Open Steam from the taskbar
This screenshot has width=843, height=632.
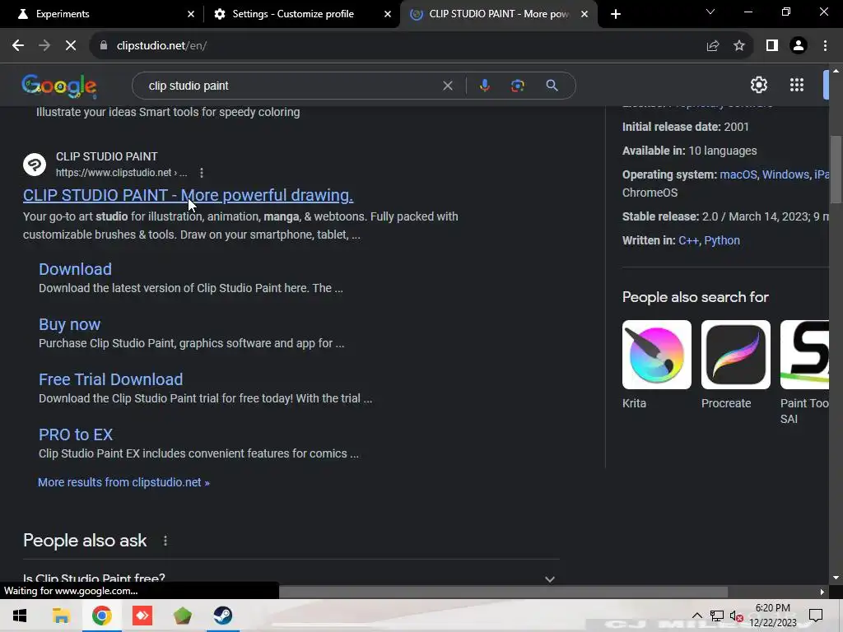[x=222, y=616]
